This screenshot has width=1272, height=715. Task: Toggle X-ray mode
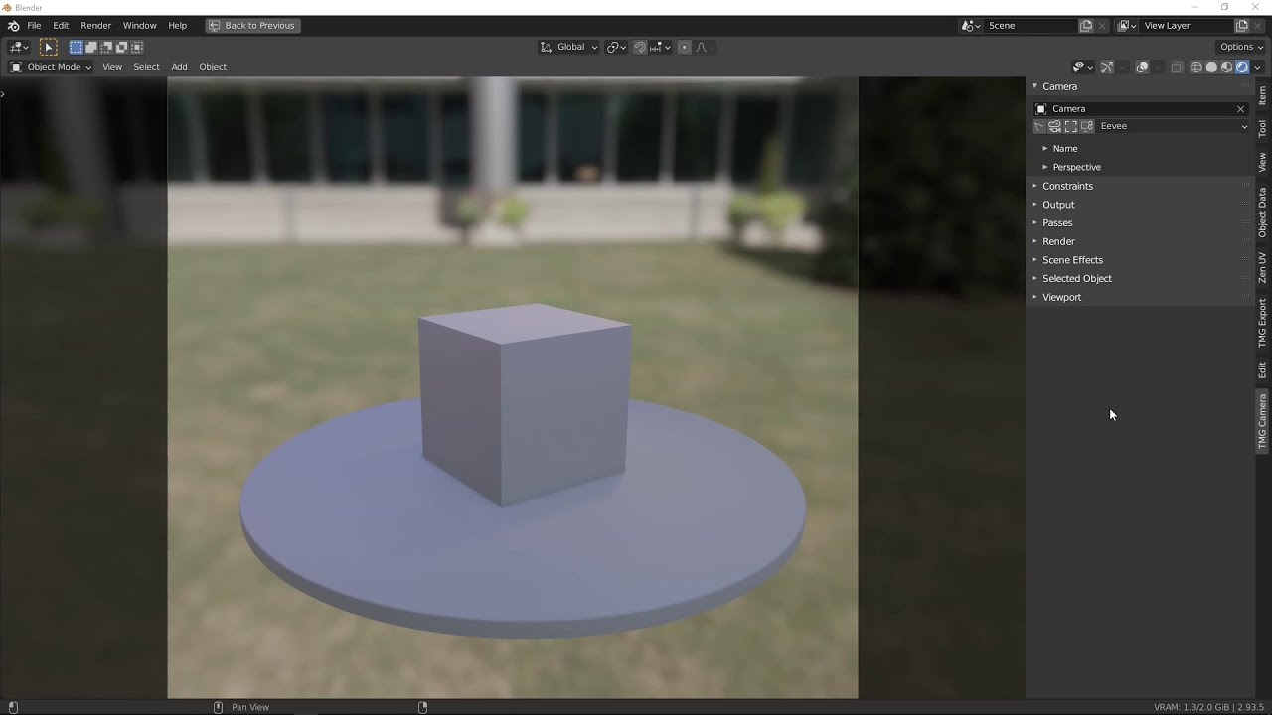pyautogui.click(x=1177, y=67)
